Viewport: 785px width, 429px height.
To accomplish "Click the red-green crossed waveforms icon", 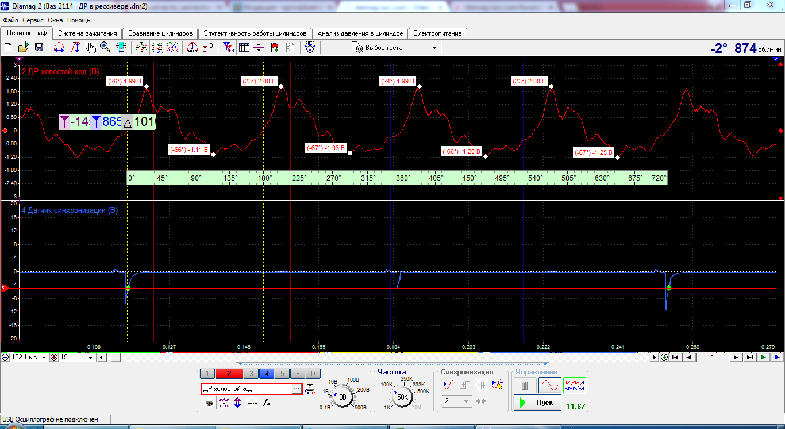I will pos(141,47).
